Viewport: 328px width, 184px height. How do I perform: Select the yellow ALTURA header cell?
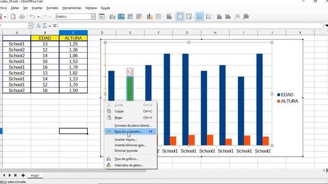click(x=73, y=38)
